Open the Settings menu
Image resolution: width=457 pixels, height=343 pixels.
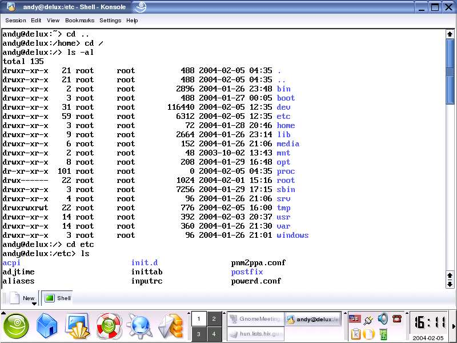coord(110,21)
